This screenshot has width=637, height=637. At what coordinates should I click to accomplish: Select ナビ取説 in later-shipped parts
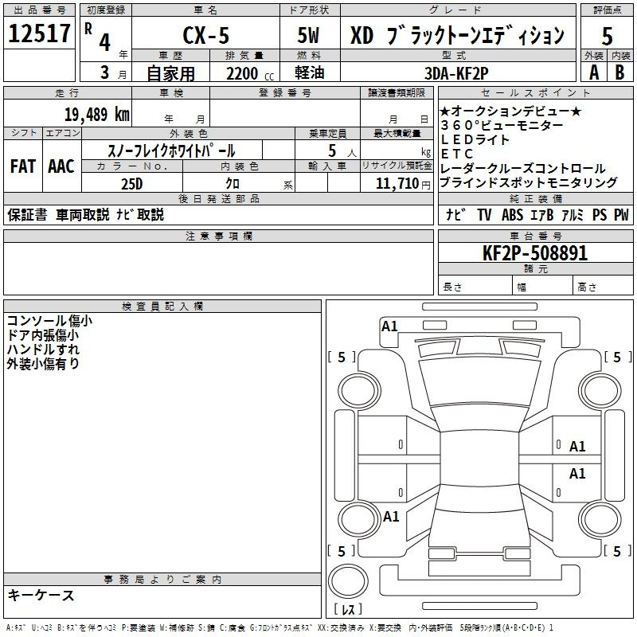coord(140,214)
